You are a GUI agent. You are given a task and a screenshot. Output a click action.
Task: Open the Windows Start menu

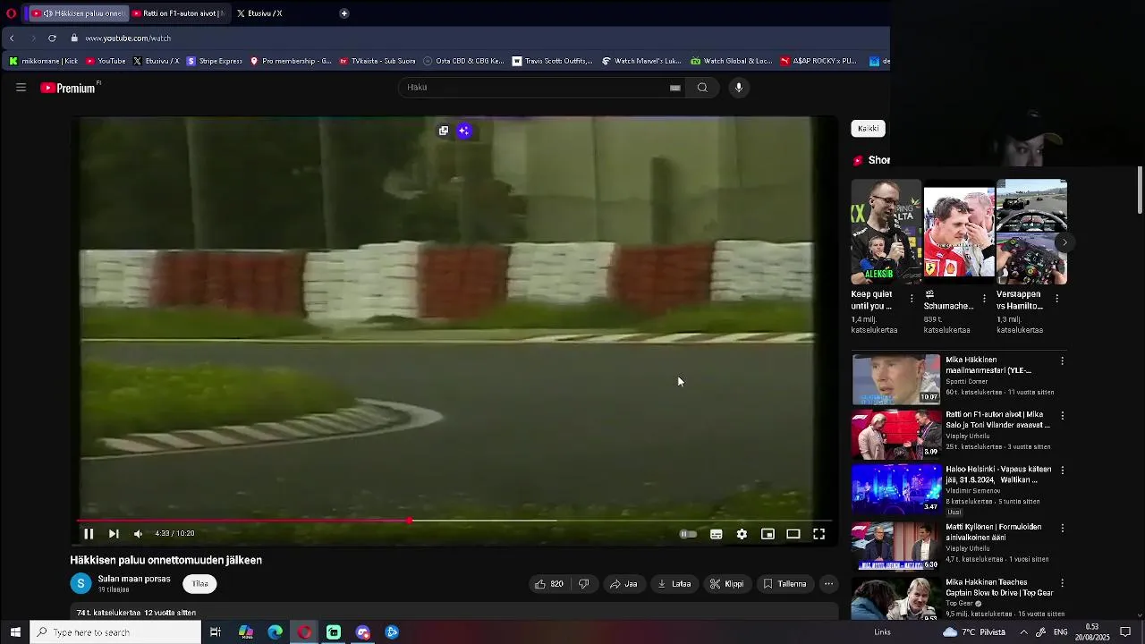15,632
